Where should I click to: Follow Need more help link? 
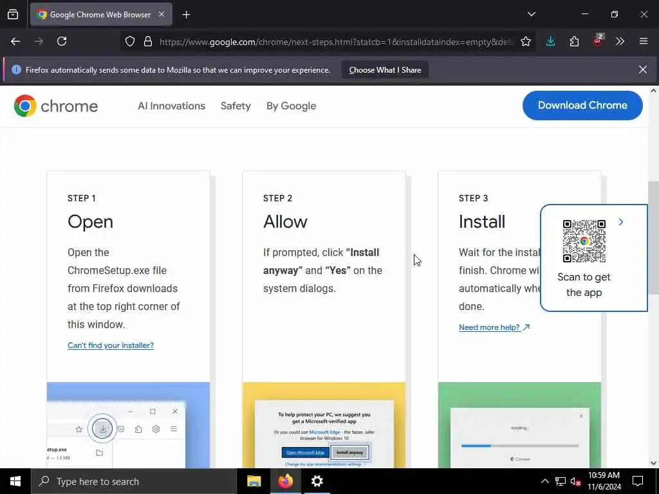pos(494,327)
